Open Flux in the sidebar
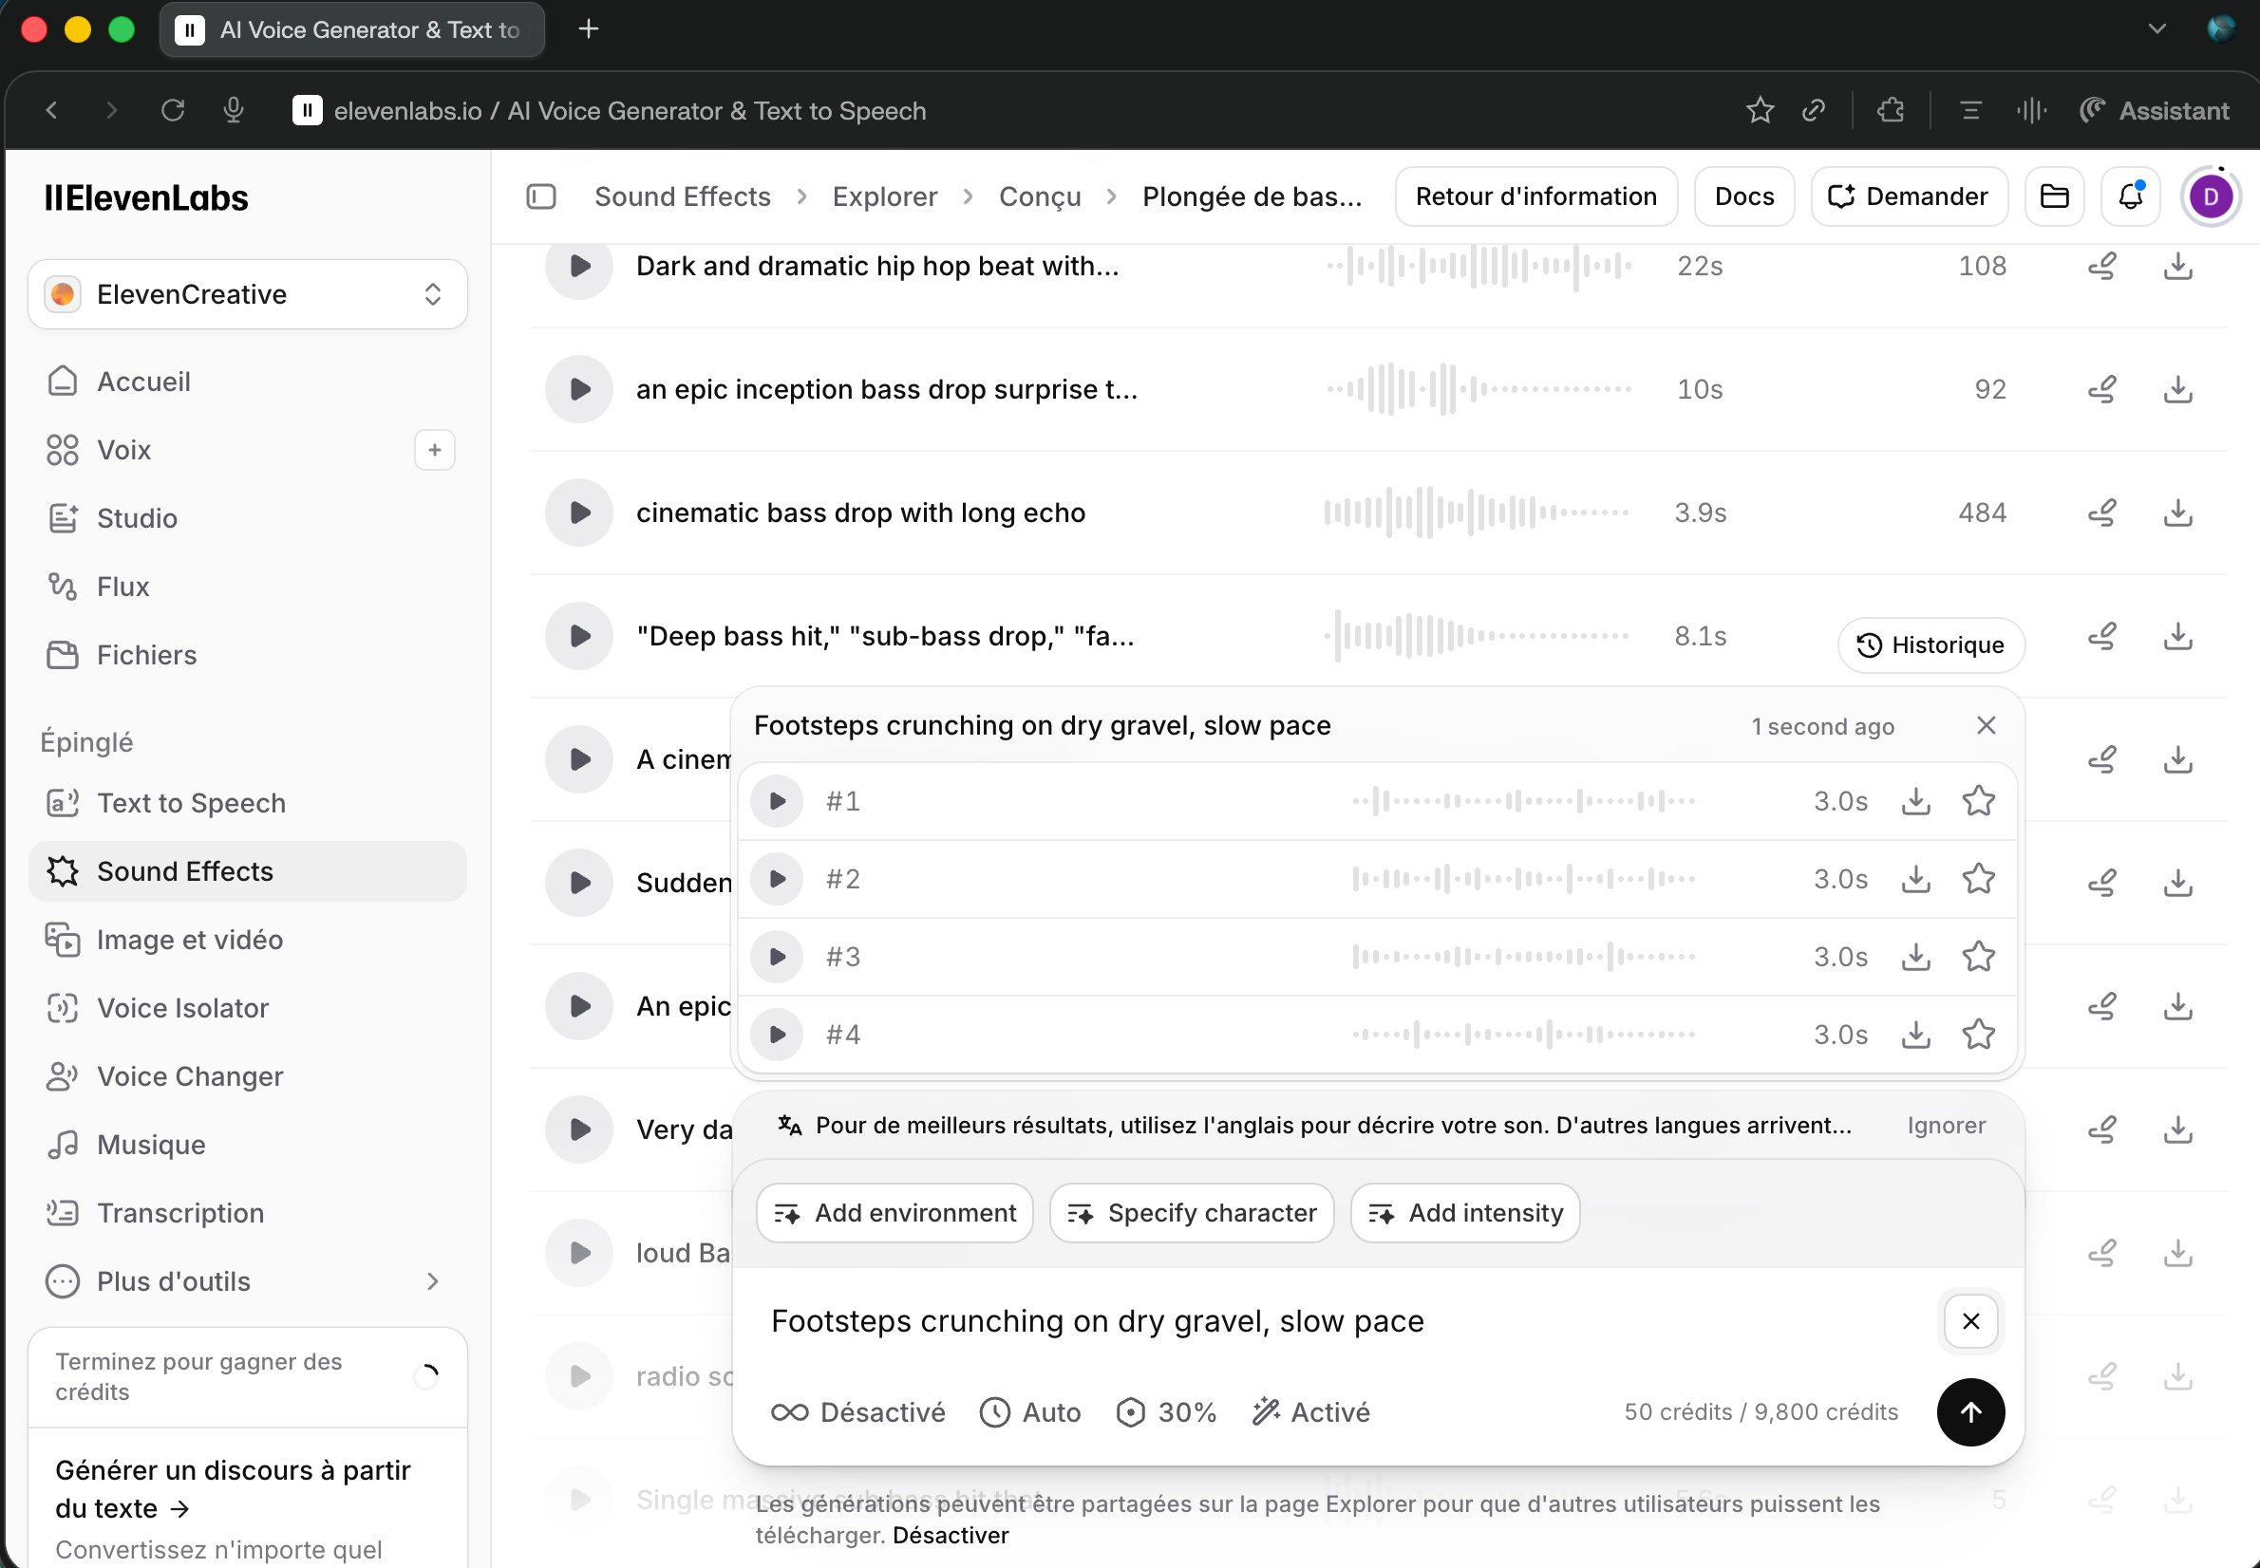 pos(248,587)
